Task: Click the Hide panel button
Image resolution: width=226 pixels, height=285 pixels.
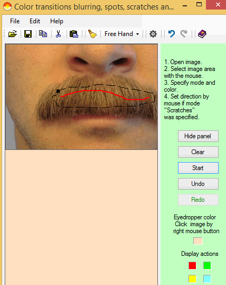Action: click(198, 136)
